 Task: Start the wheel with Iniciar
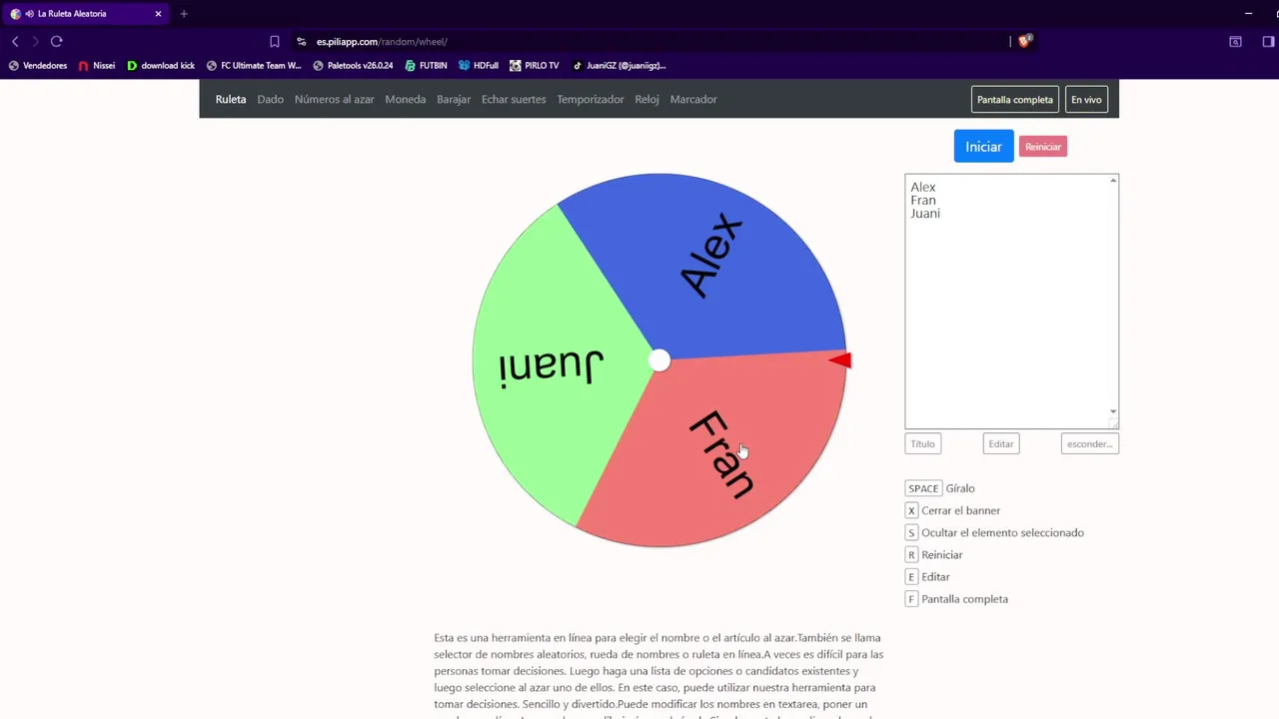click(984, 146)
